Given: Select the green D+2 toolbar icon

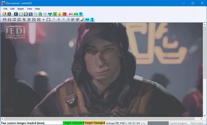Looking at the screenshot, I should (76, 14).
